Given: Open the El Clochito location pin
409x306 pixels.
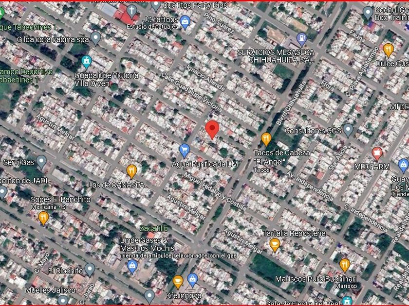Looking at the screenshot, I should tap(90, 270).
